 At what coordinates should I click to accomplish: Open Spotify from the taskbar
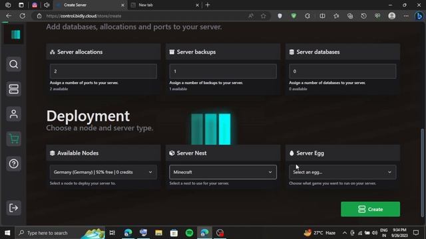[x=189, y=233]
